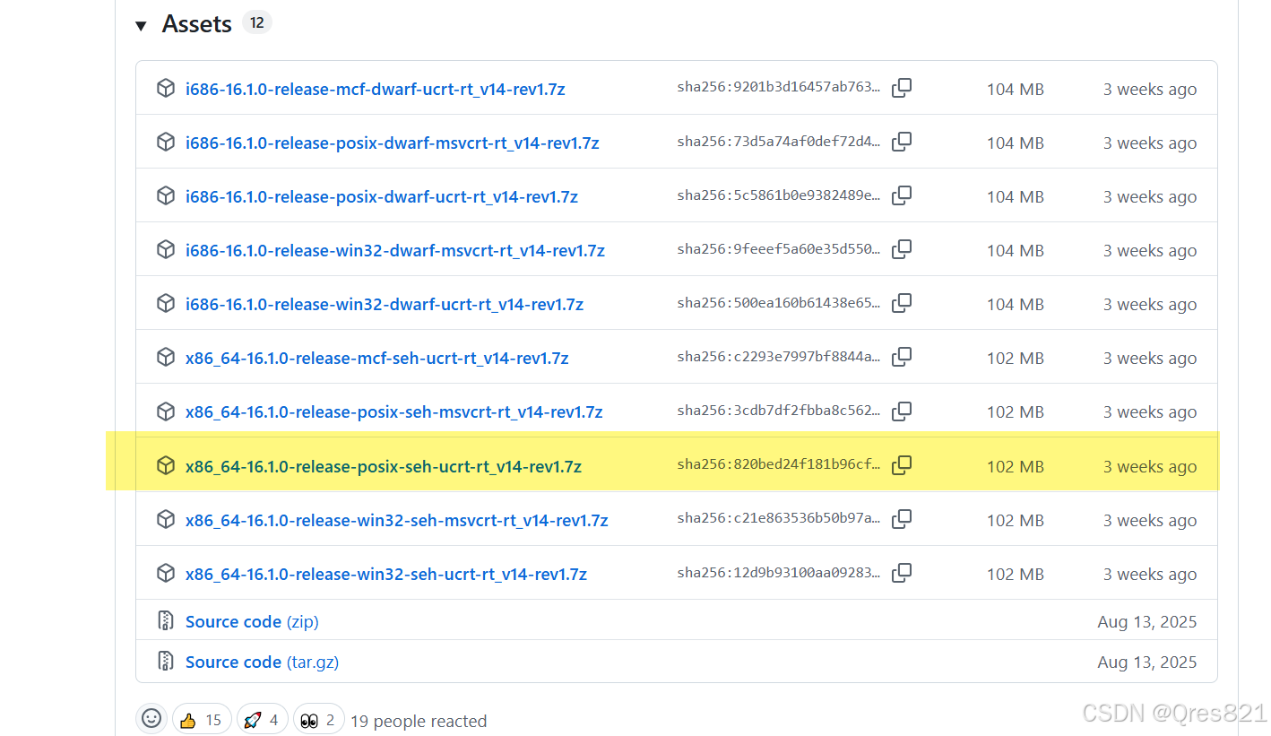Copy sha256 hash for i686 posix-dwarf-ucrt asset

pos(902,195)
